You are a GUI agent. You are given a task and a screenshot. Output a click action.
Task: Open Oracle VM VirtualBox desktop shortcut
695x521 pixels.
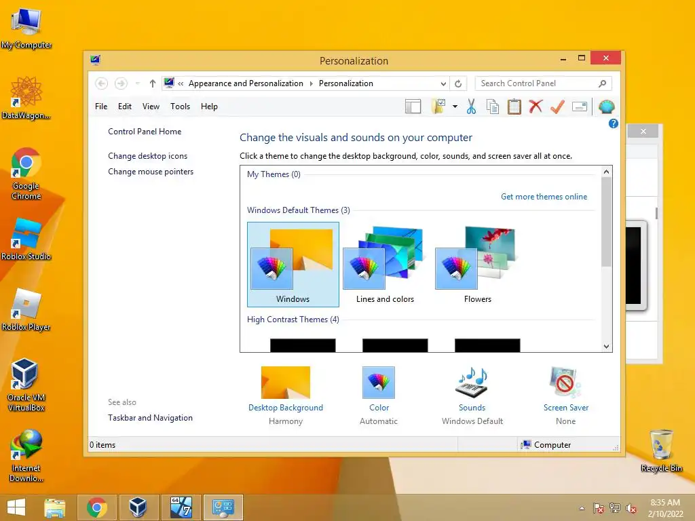point(26,385)
